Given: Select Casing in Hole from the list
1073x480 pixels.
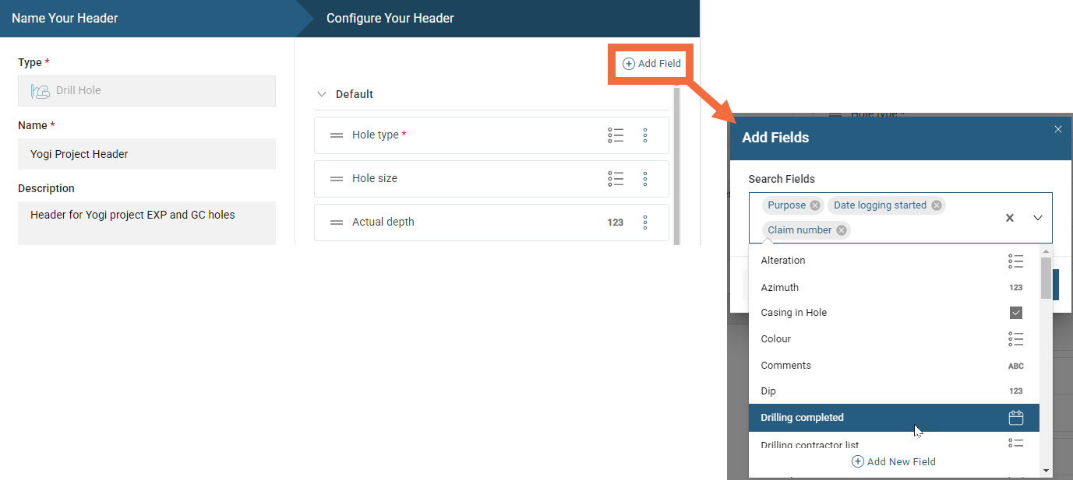Looking at the screenshot, I should (894, 313).
